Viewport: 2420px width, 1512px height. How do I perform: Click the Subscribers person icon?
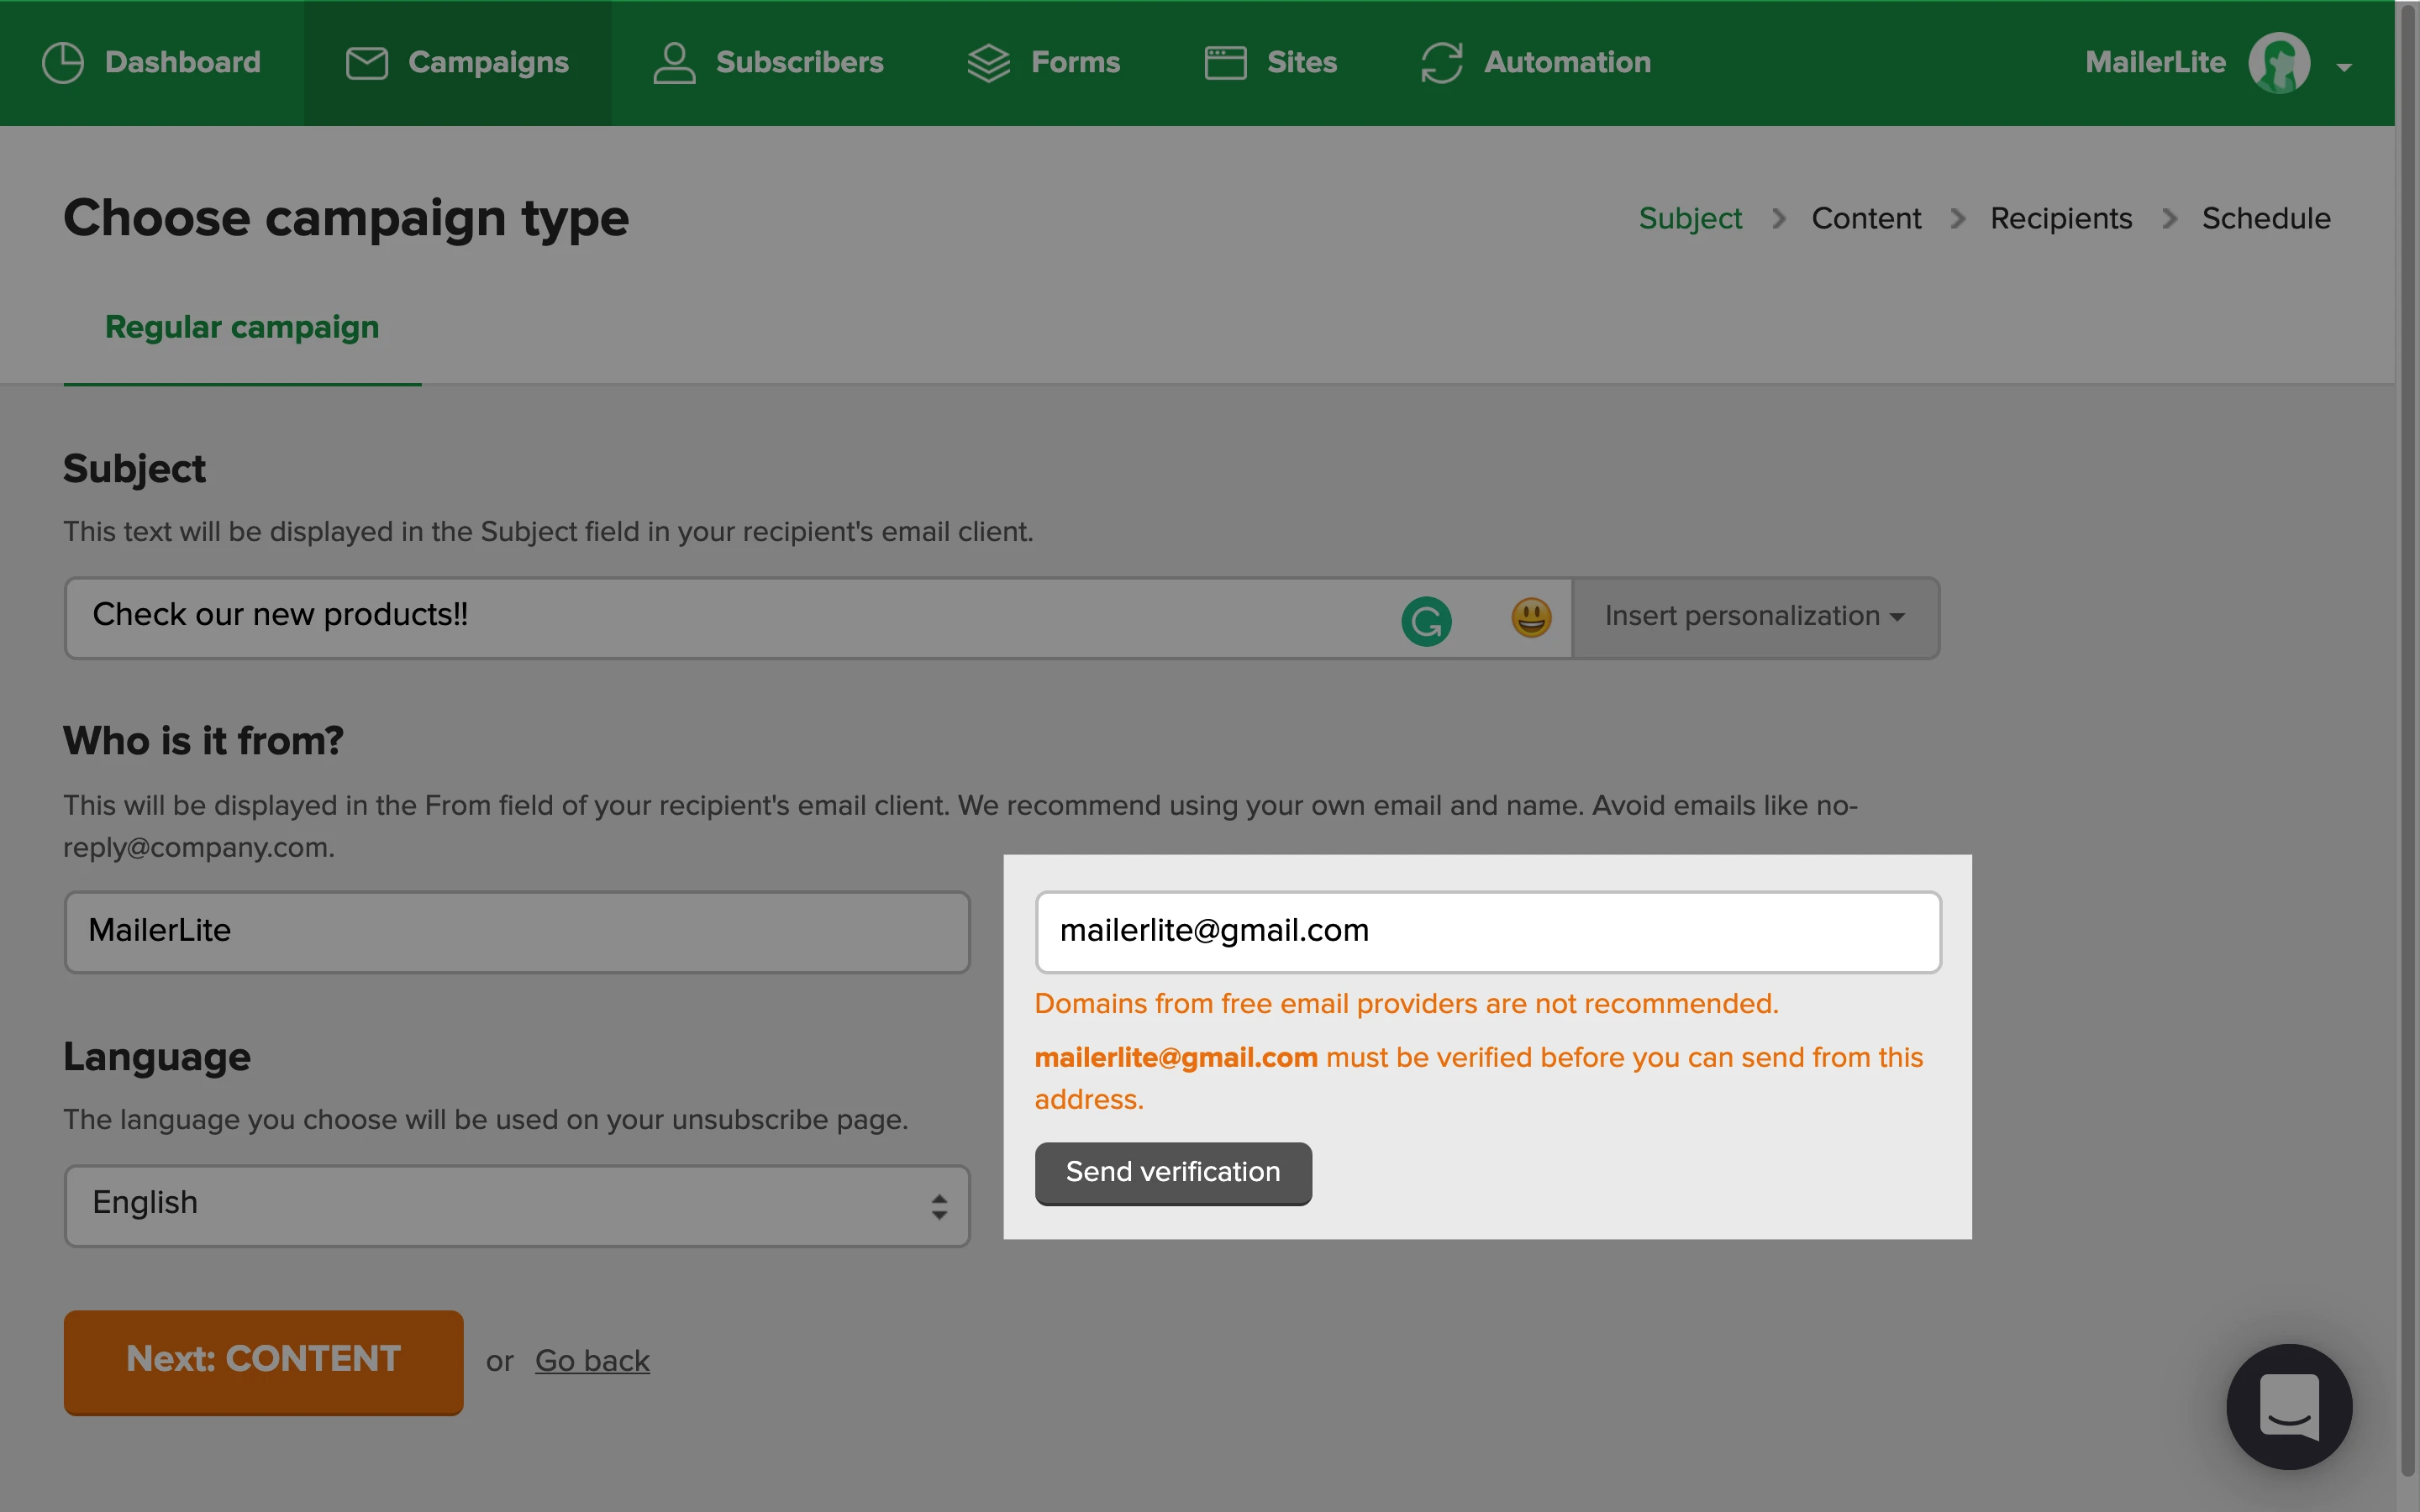[674, 62]
